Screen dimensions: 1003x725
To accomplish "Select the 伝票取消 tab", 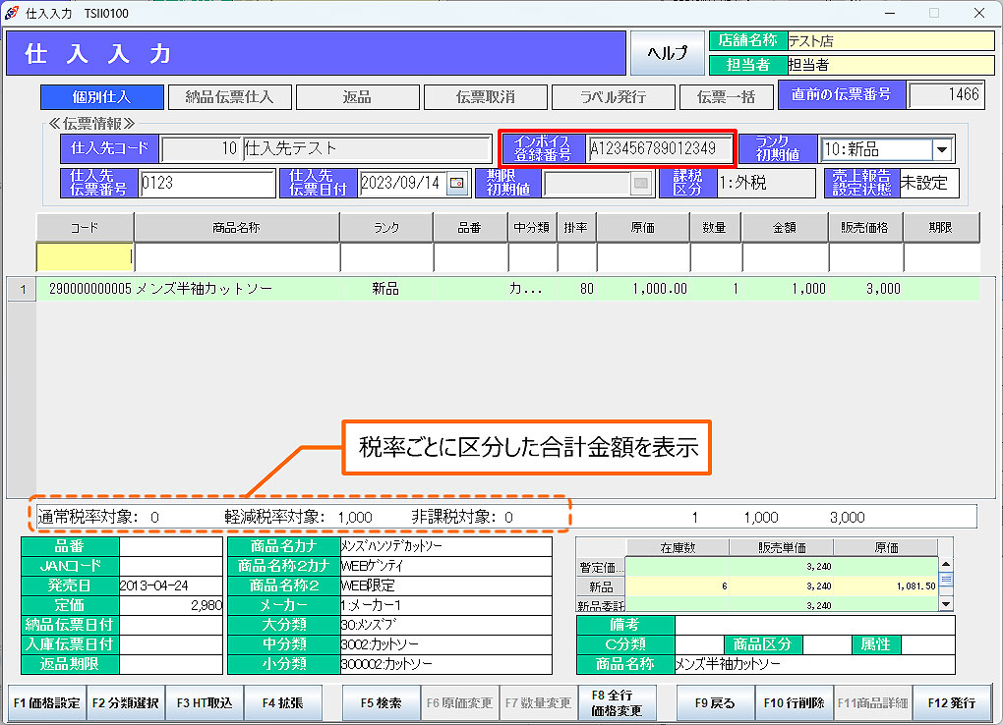I will click(x=485, y=97).
